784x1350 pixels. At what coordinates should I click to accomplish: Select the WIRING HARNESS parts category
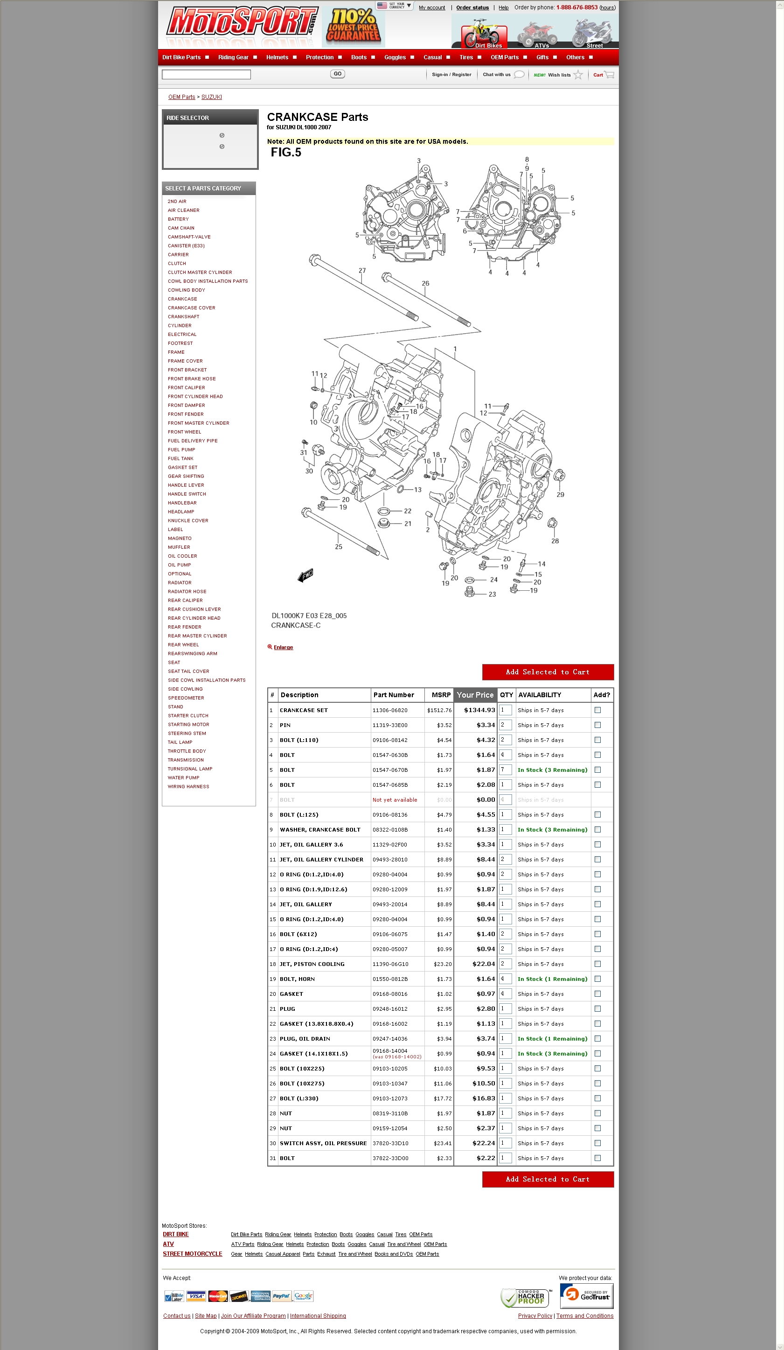[188, 786]
